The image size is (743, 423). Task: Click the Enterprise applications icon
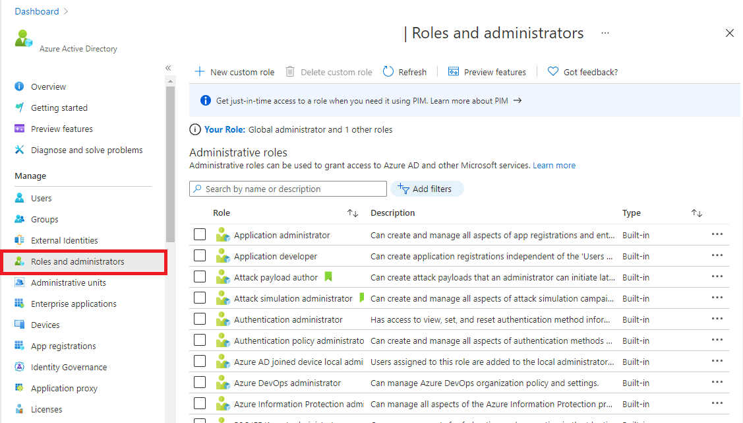click(18, 303)
